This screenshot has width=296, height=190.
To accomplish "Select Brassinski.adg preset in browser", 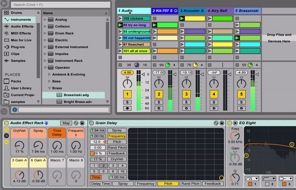I will [74, 95].
